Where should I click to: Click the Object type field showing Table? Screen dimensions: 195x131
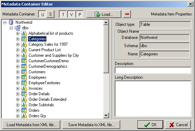pos(165,24)
